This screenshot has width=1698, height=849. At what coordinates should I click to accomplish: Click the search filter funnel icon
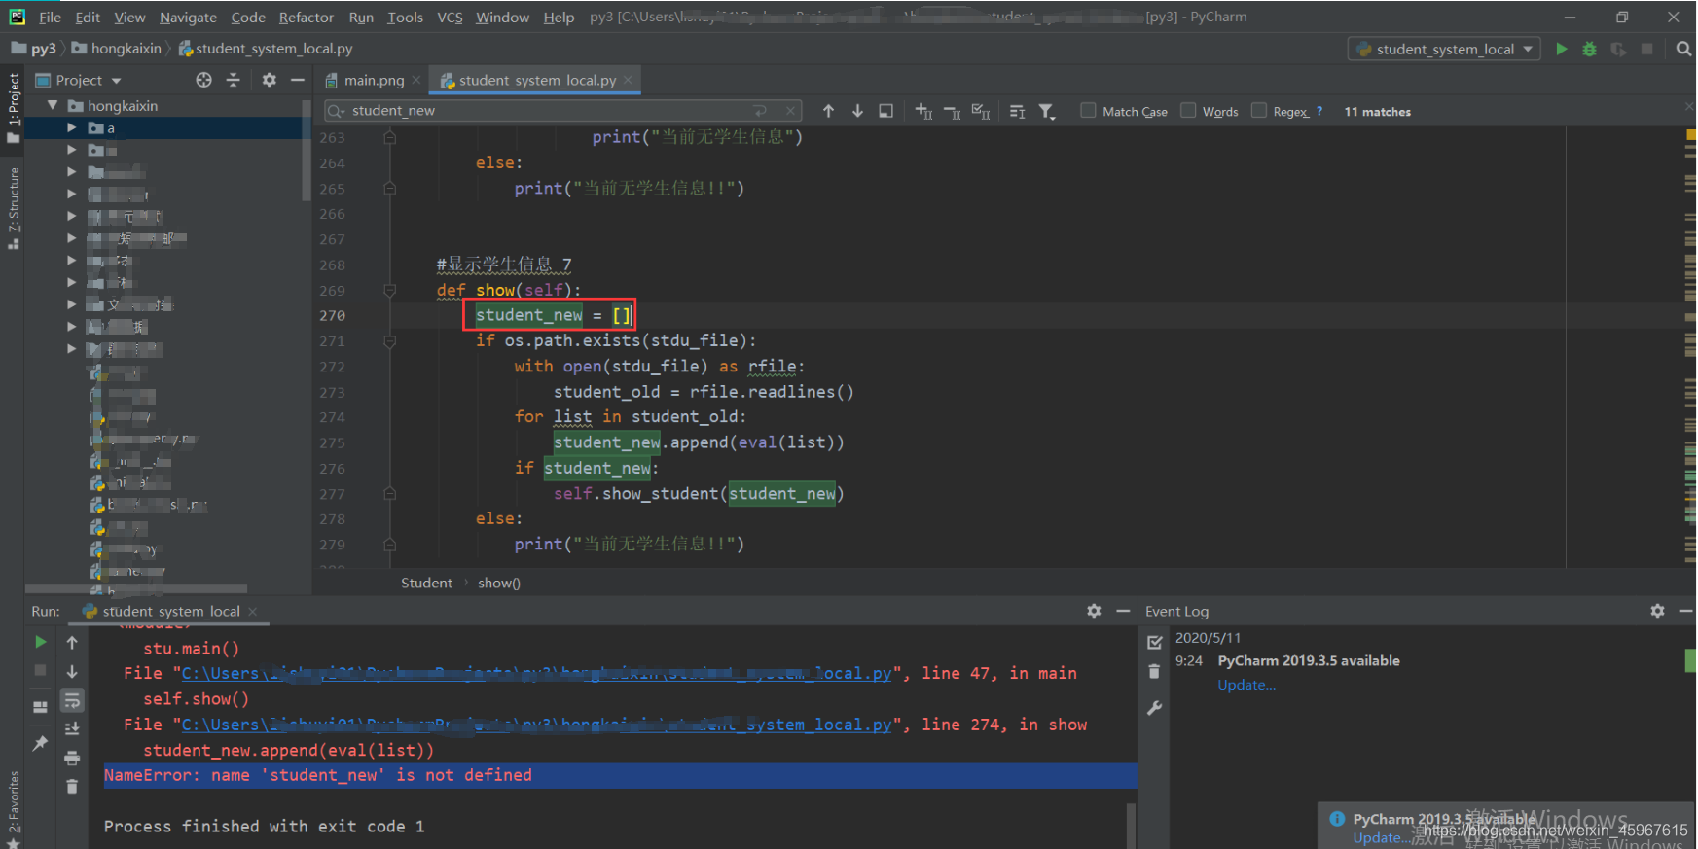coord(1046,112)
